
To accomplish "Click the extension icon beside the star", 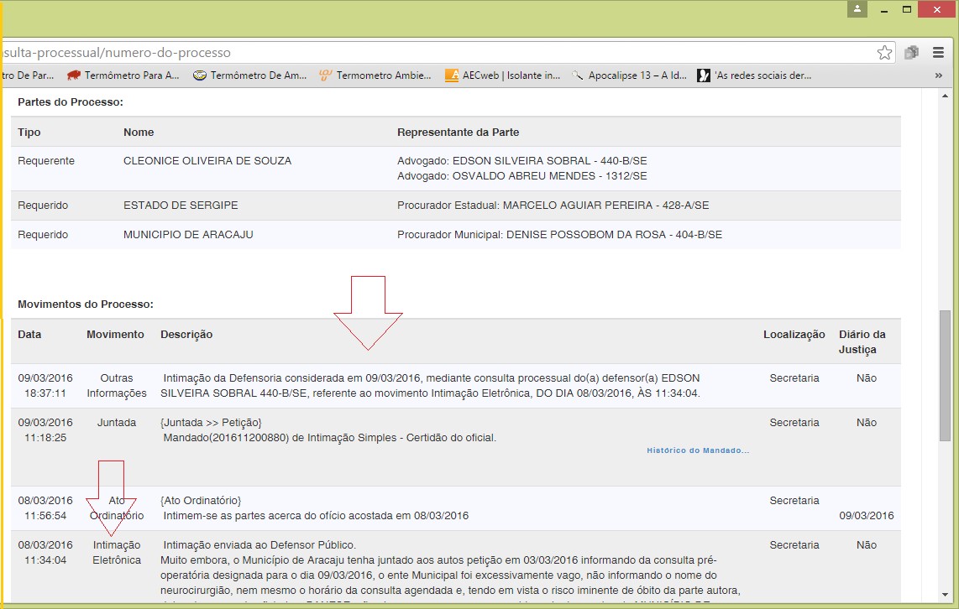I will tap(911, 53).
